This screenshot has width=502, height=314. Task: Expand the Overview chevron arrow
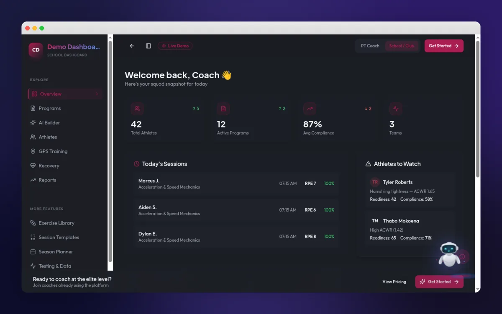[x=97, y=94]
